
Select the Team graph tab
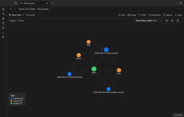pos(33,3)
